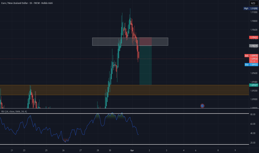Click the red stop level label 1.90426
The image size is (259, 153).
coord(254,37)
